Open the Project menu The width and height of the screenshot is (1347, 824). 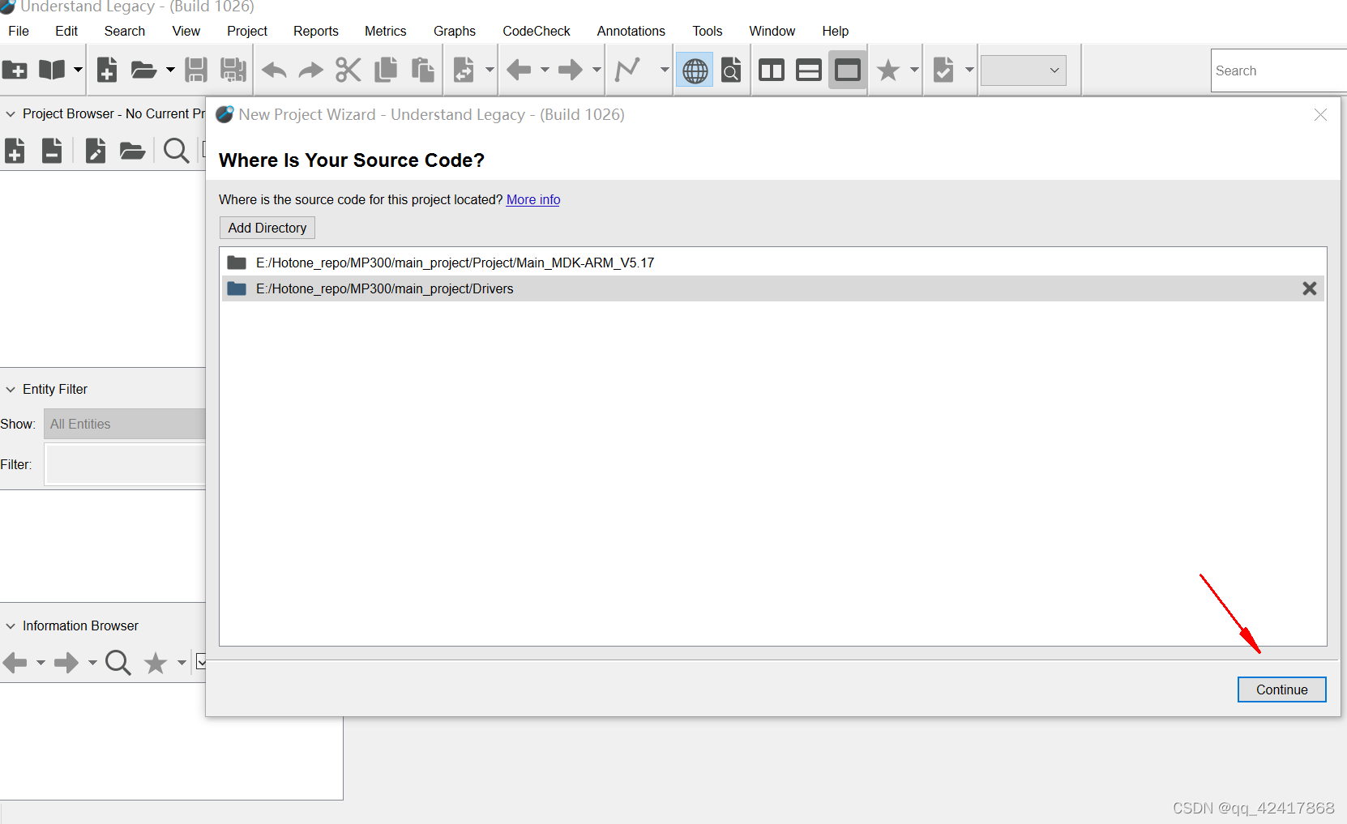(x=247, y=31)
